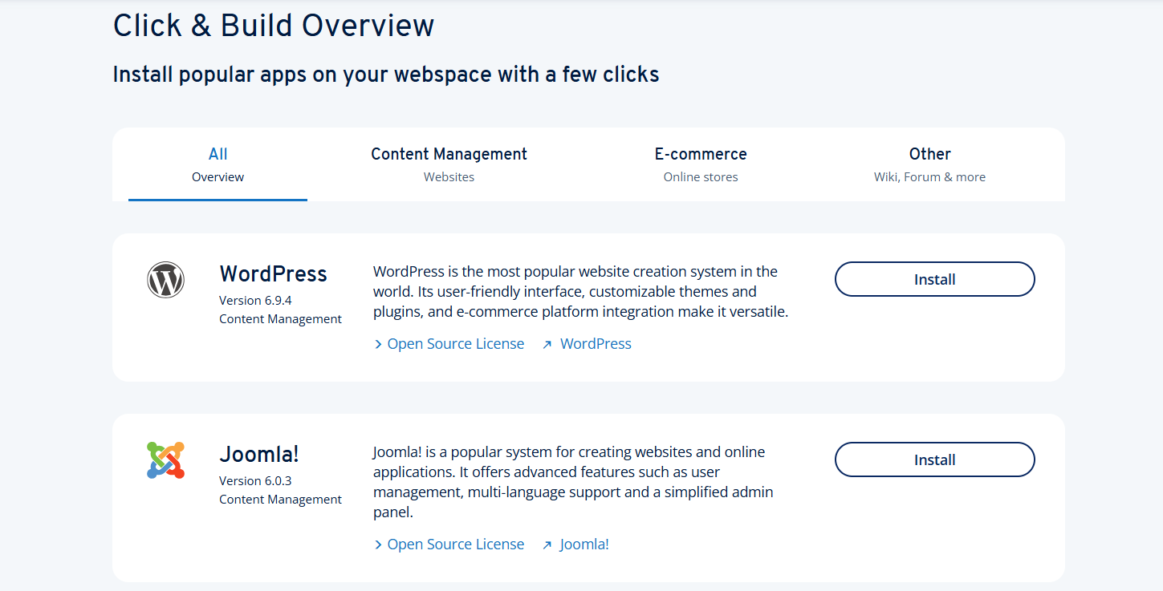This screenshot has width=1163, height=591.
Task: Click the "Version 6.9.4" text
Action: tap(255, 301)
